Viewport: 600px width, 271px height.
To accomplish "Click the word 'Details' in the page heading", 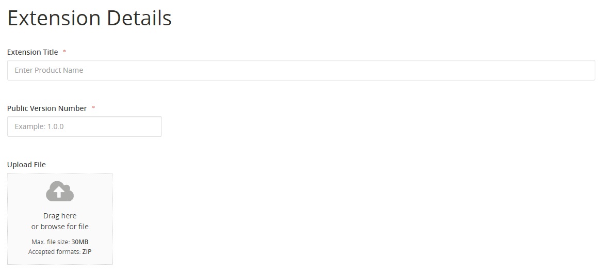I will (139, 18).
